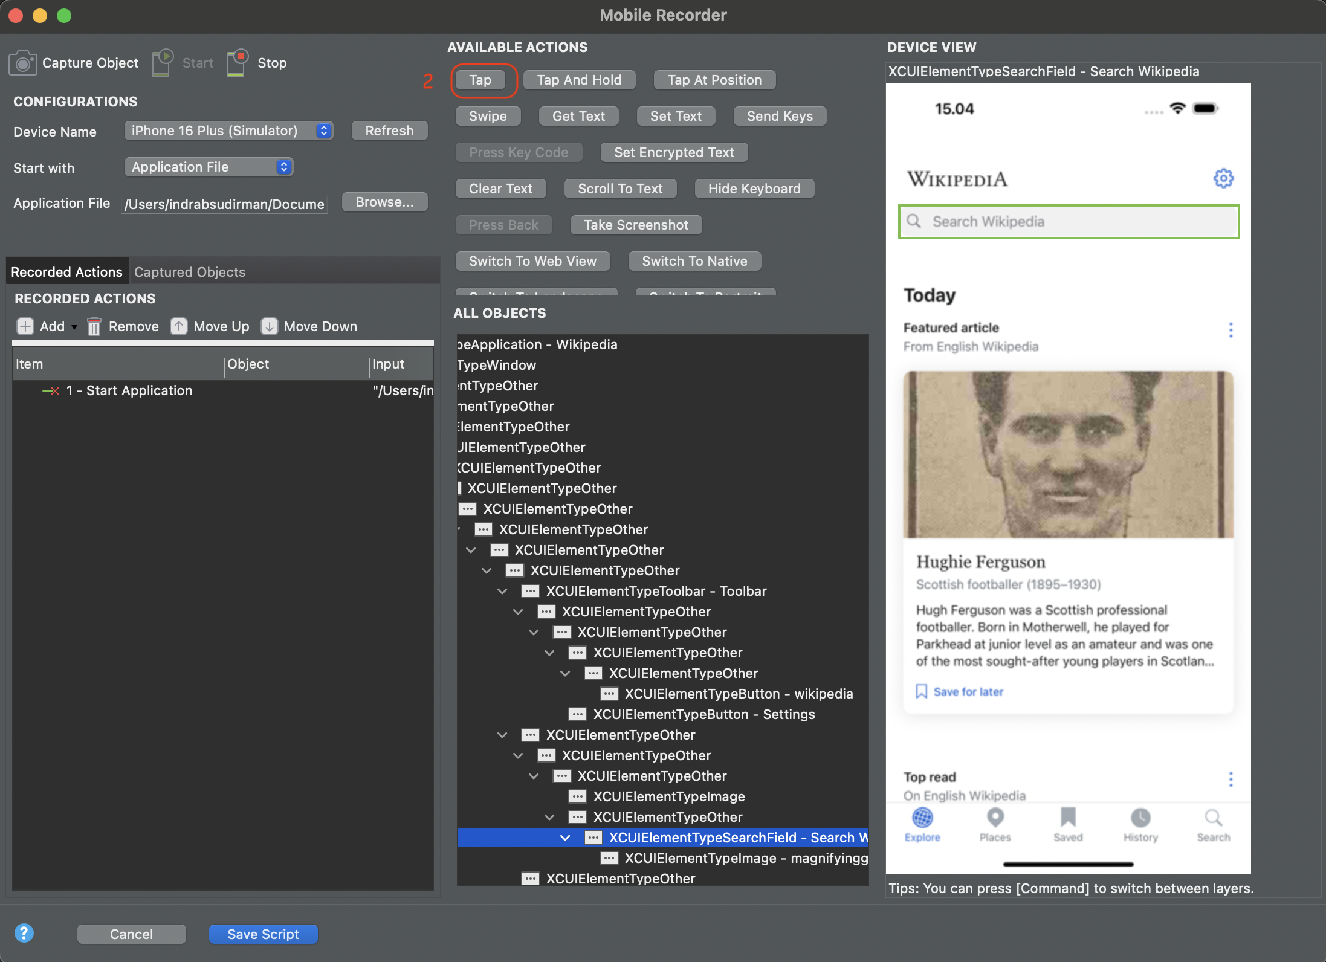Open the Device Name dropdown
Viewport: 1326px width, 962px height.
[228, 131]
